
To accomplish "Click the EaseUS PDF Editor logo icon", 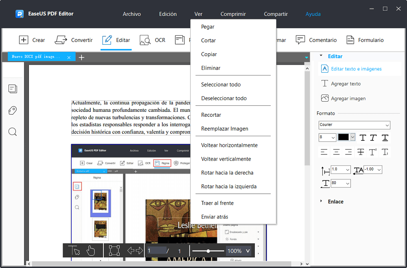I will [20, 14].
